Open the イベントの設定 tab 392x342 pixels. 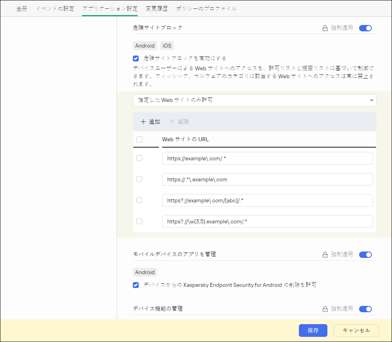55,8
